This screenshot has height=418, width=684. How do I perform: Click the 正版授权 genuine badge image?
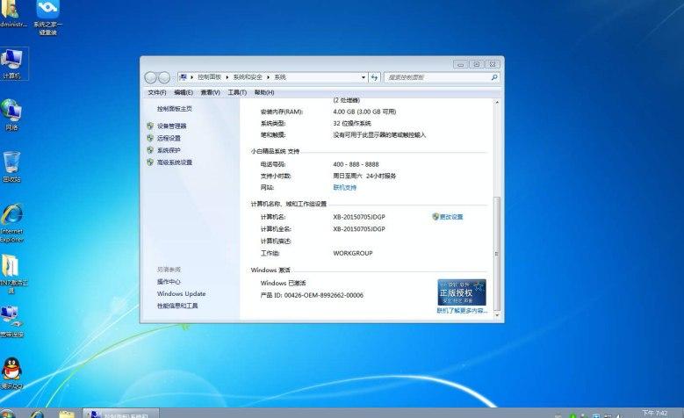pos(461,292)
